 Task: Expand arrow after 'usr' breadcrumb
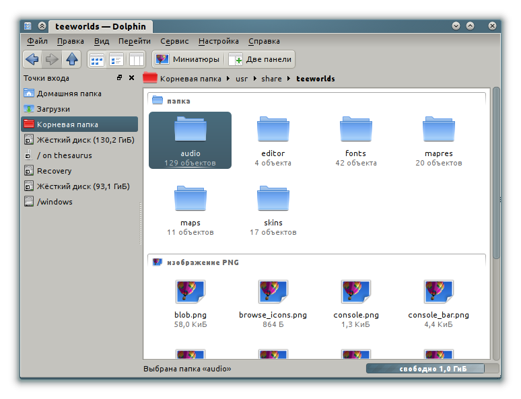(x=255, y=79)
